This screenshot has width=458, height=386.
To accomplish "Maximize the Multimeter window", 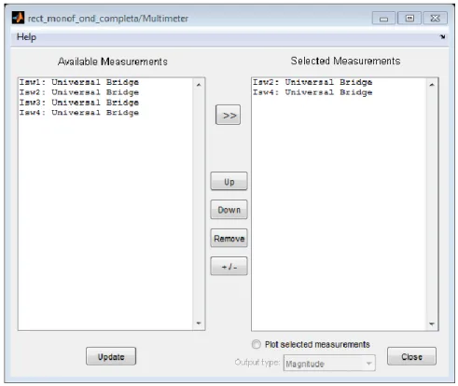I will pos(409,19).
